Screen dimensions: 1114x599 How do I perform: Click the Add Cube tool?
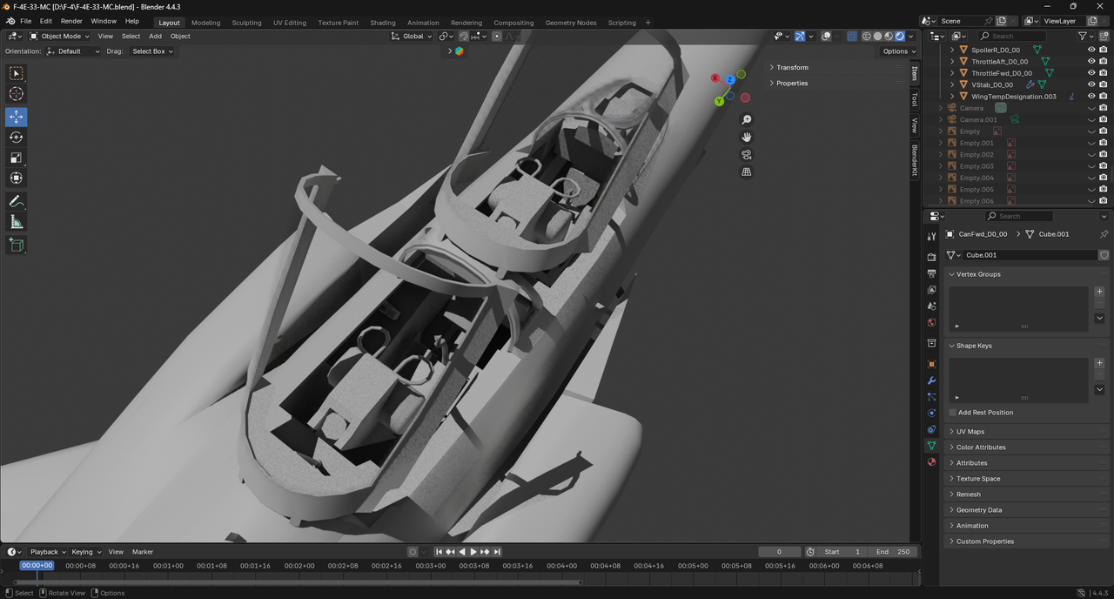click(x=16, y=246)
